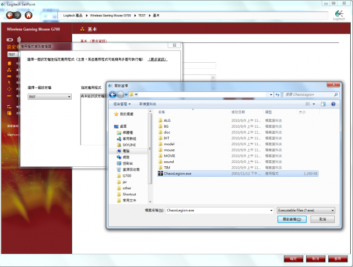Click Back arrow in file open dialog
Screen dimensions: 353x267
click(x=113, y=95)
